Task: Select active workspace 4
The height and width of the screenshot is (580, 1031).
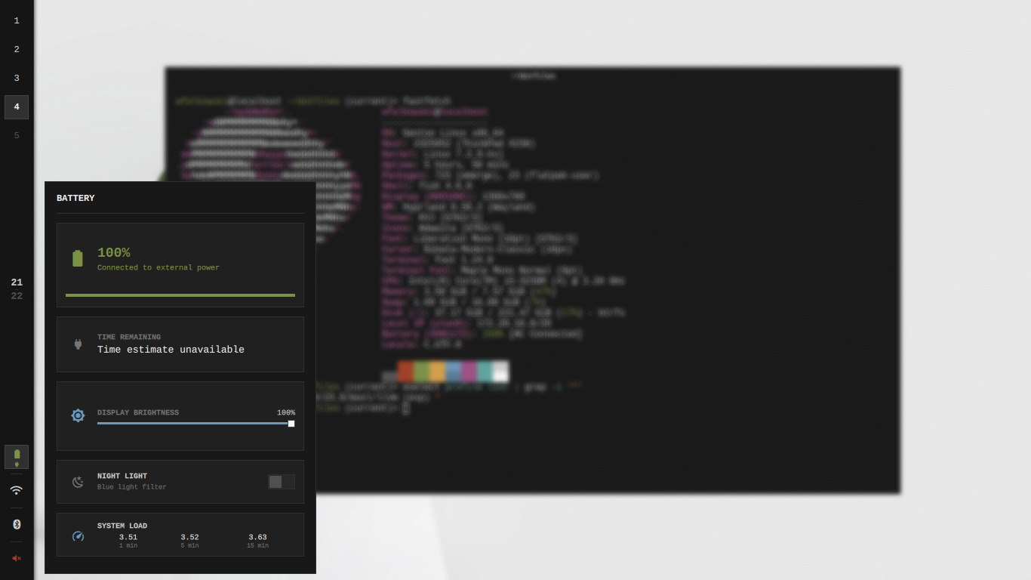Action: pos(17,107)
